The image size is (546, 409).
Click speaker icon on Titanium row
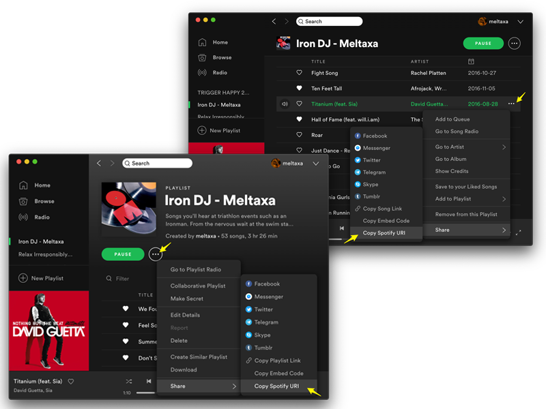click(285, 104)
